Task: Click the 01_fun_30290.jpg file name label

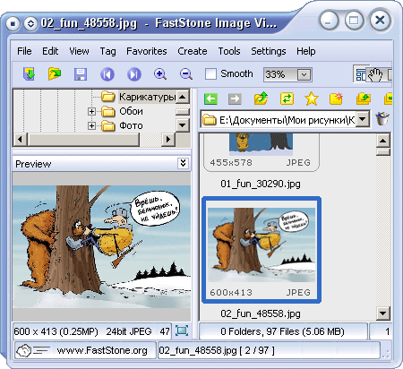Action: [x=261, y=184]
